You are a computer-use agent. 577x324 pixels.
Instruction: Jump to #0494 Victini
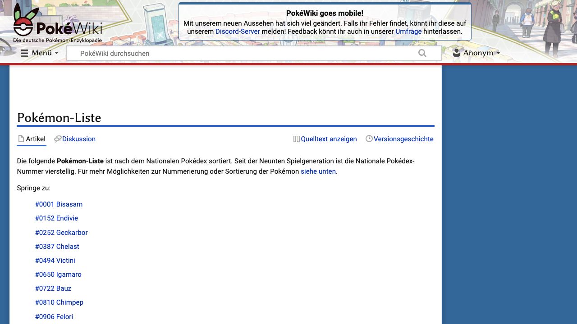pos(55,261)
